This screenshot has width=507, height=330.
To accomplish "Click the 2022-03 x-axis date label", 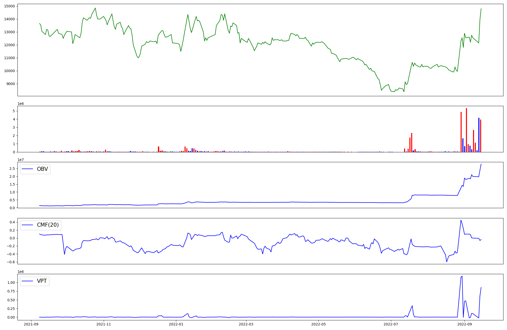I will click(246, 324).
